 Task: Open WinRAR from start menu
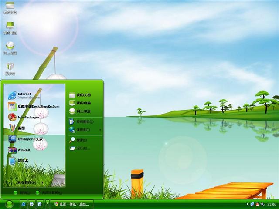click(19, 150)
